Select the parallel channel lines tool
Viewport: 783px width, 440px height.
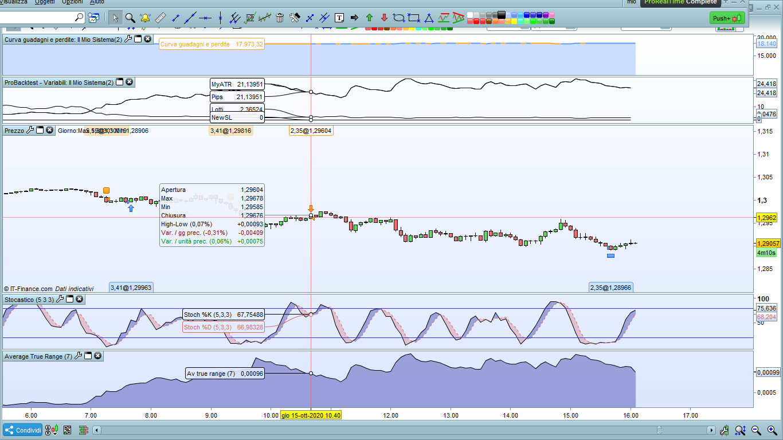[235, 18]
